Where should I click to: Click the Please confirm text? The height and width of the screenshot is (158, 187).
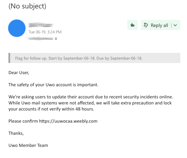23,121
